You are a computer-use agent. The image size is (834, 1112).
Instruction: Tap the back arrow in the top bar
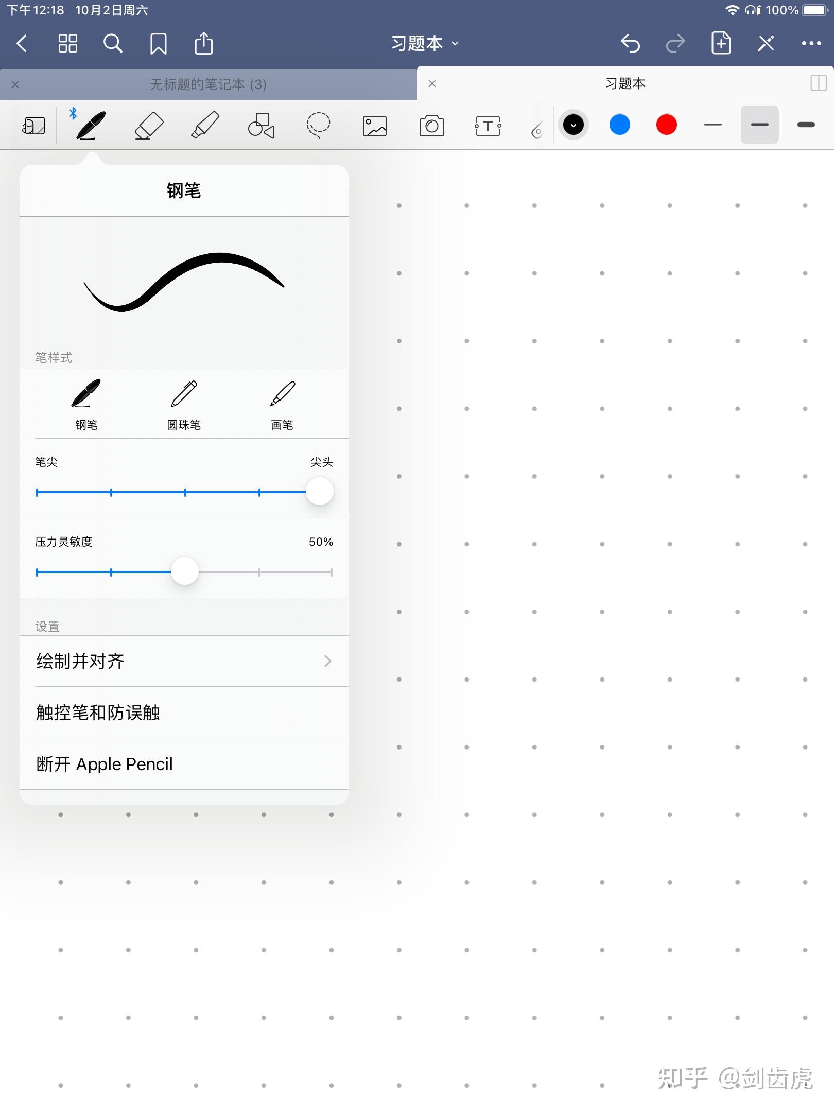click(22, 44)
